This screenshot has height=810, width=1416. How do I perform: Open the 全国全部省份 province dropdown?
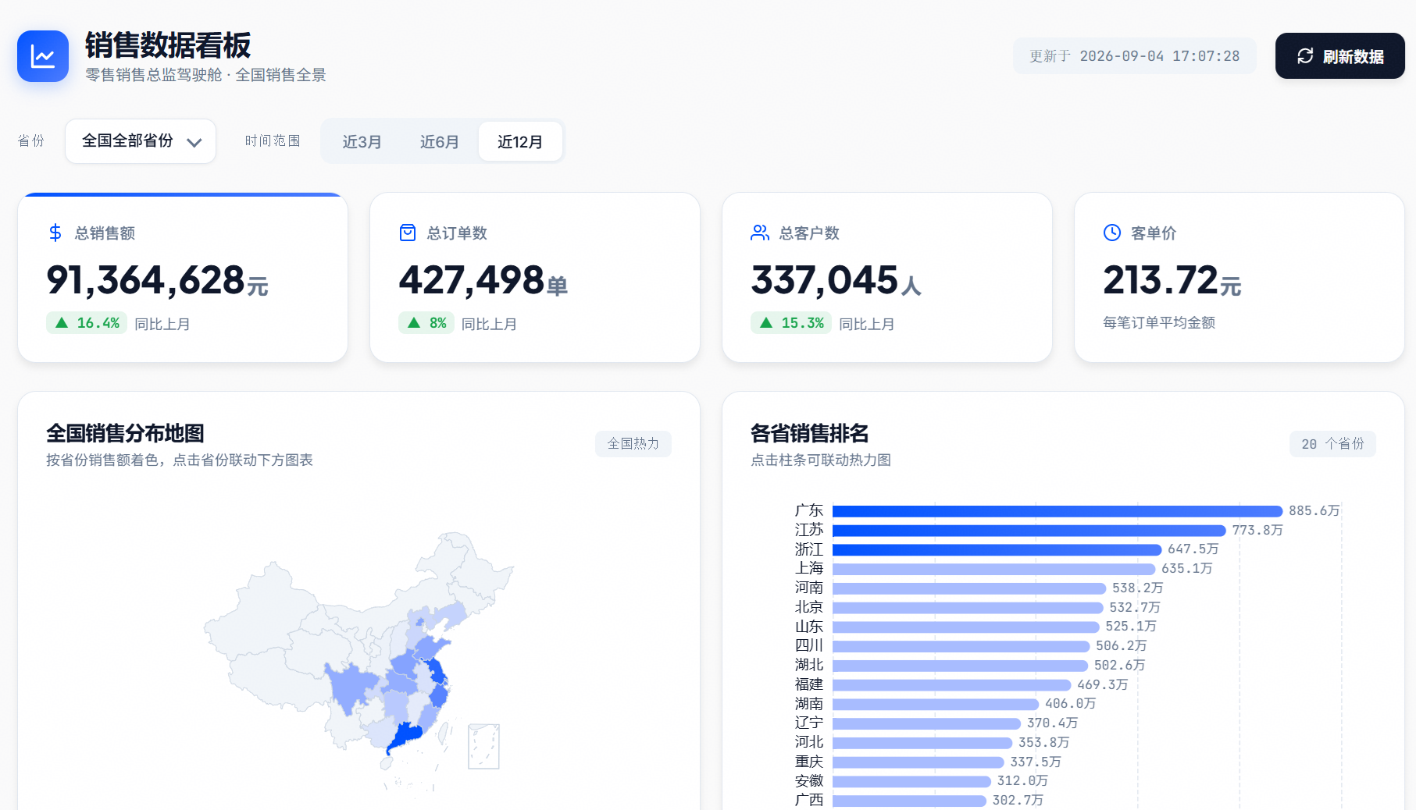(x=141, y=141)
